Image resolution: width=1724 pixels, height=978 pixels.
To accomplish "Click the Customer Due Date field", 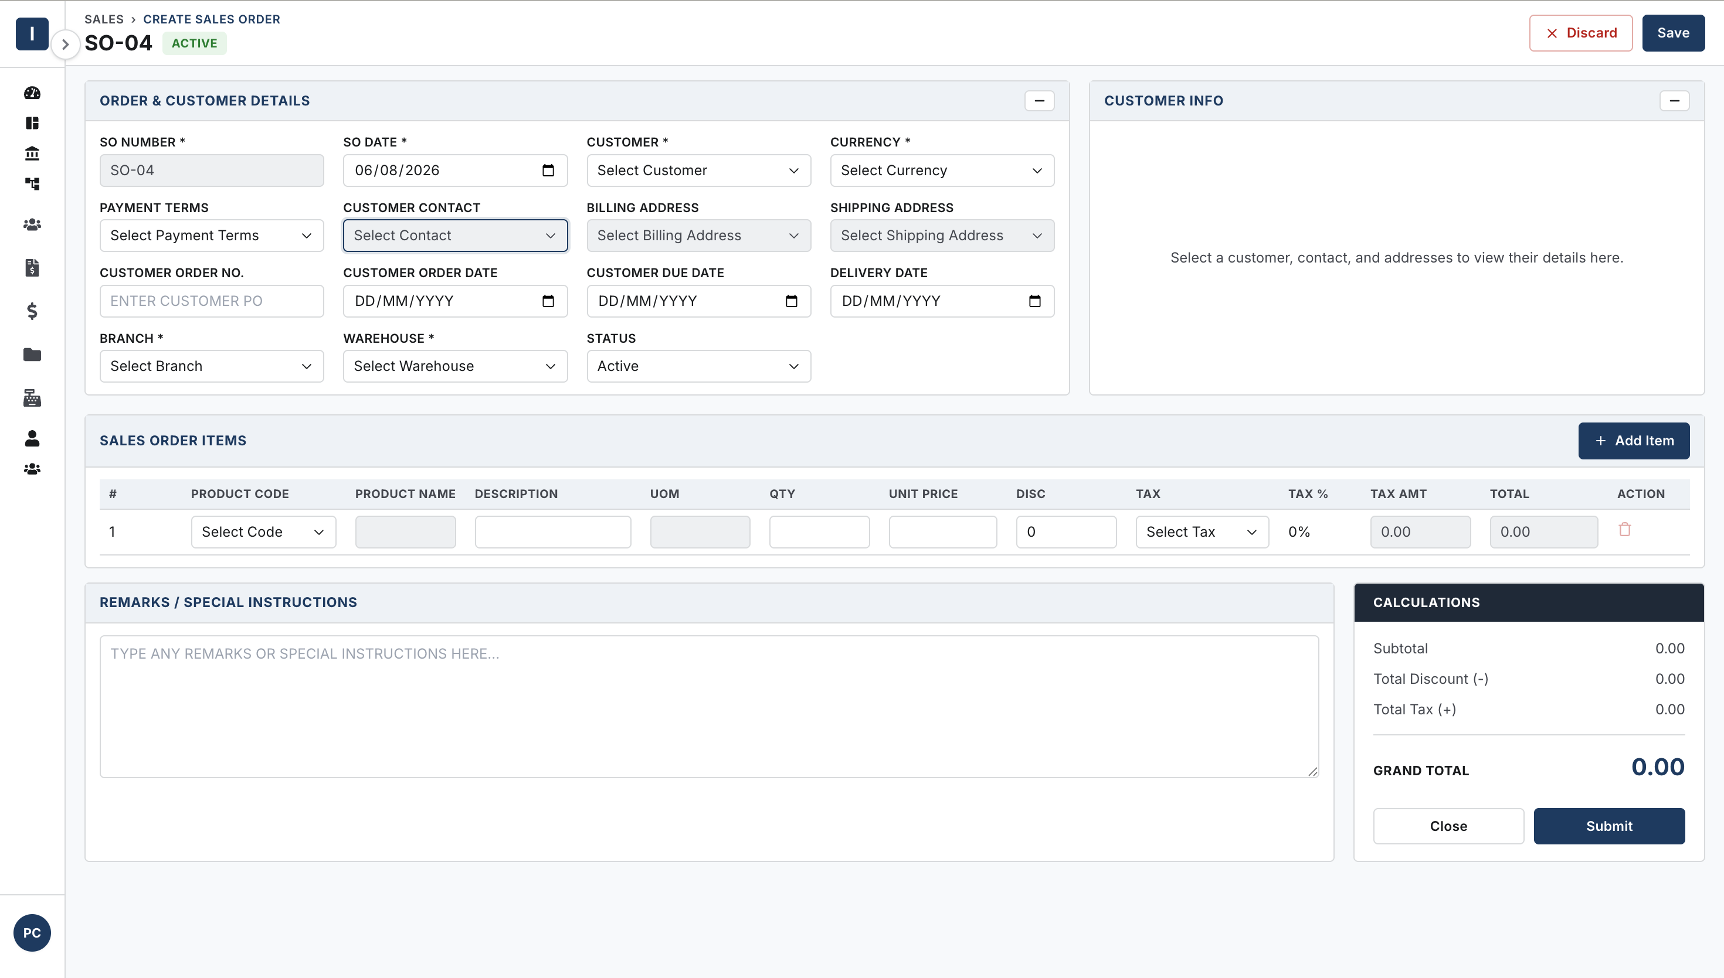I will (x=698, y=301).
